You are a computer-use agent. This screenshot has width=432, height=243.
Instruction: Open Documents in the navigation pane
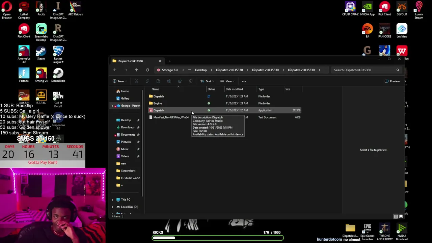[128, 135]
